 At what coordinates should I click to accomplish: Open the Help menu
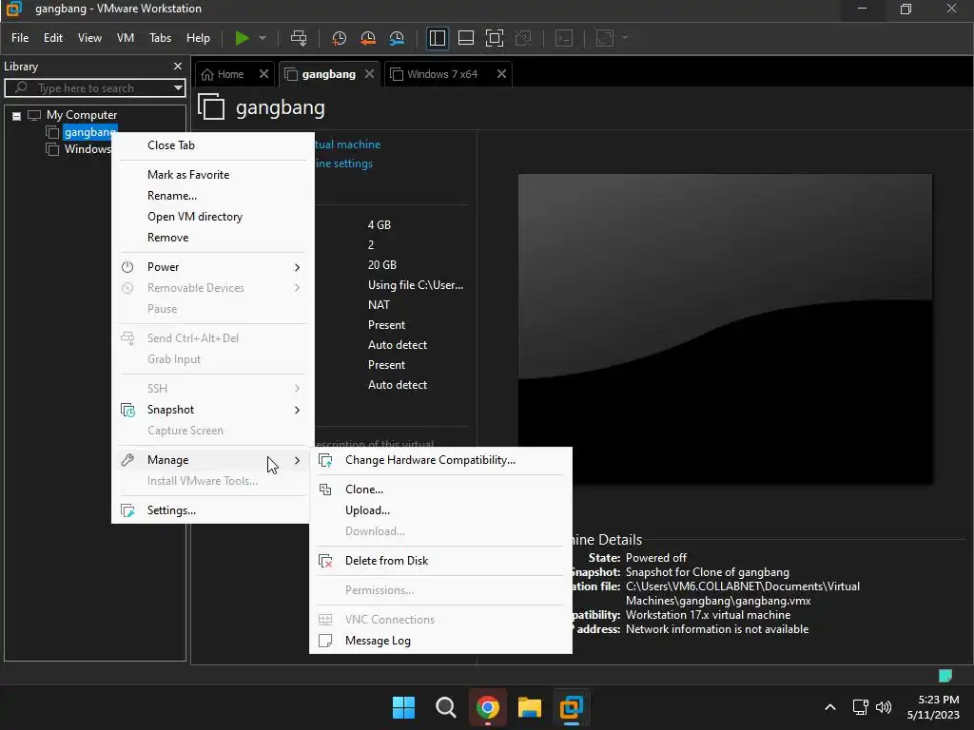coord(198,38)
